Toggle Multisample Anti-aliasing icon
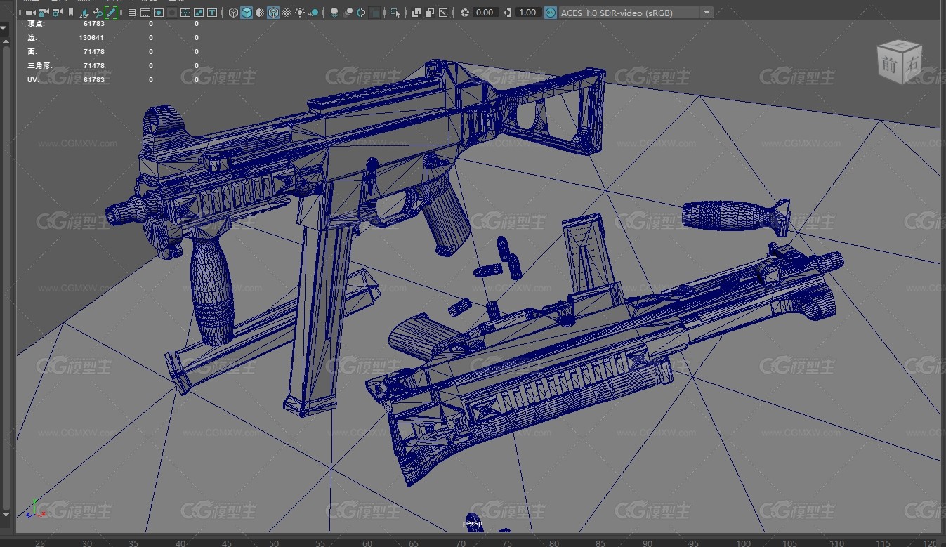946x547 pixels. (361, 13)
